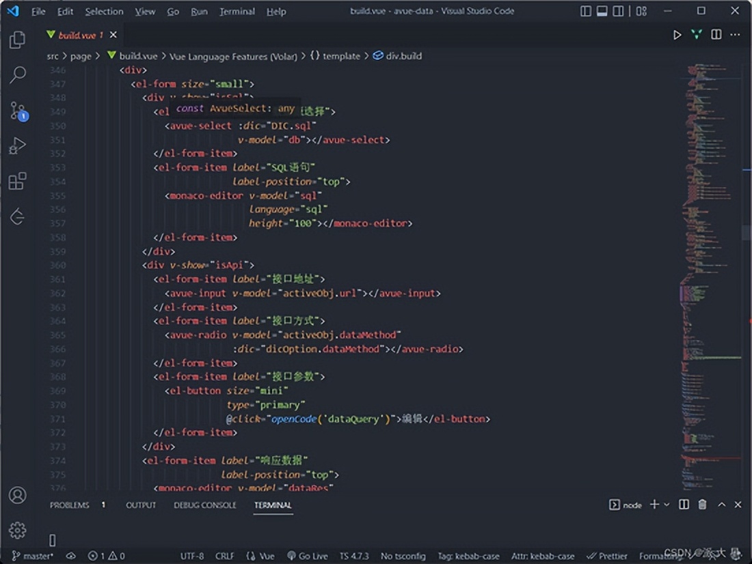Screen dimensions: 752x564
Task: Maximize the panel with the up chevron
Action: click(721, 505)
